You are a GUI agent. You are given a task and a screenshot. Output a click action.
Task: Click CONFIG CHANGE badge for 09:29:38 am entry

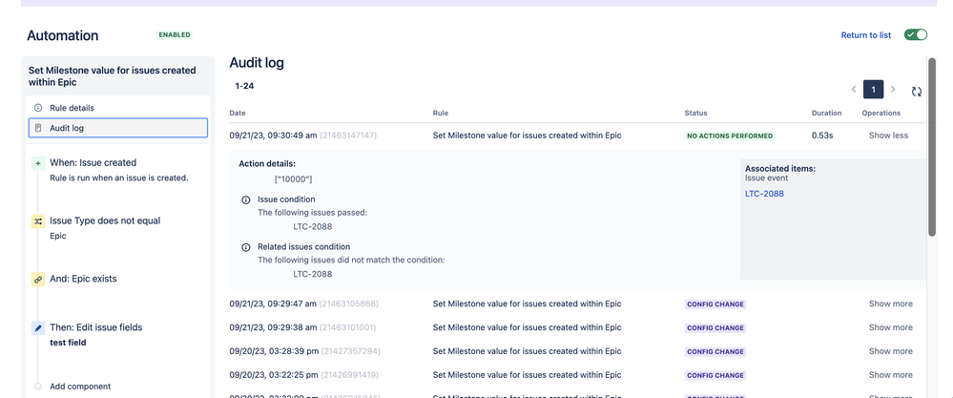coord(715,328)
